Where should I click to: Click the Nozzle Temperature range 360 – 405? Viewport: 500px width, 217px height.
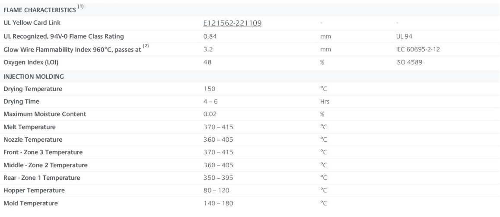pyautogui.click(x=219, y=140)
